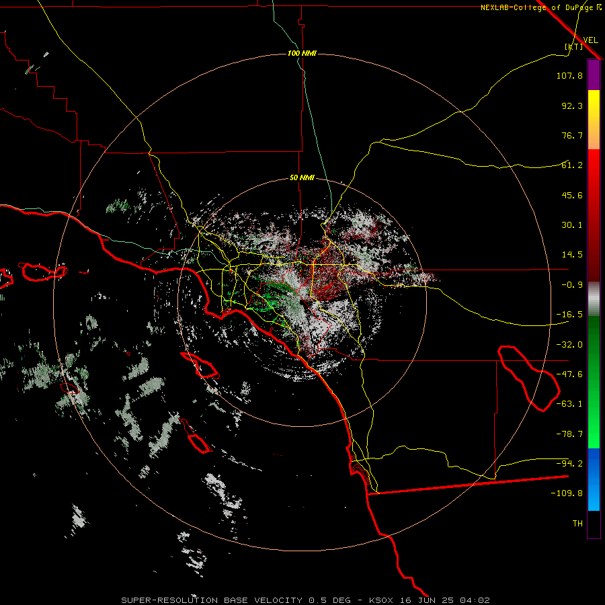
Task: Click the green segment of the color bar
Action: click(x=594, y=382)
